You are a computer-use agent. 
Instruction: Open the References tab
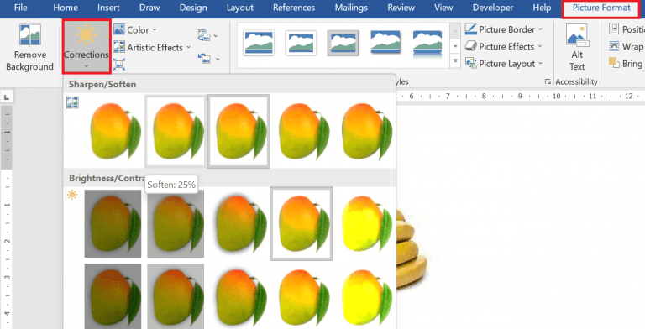294,8
